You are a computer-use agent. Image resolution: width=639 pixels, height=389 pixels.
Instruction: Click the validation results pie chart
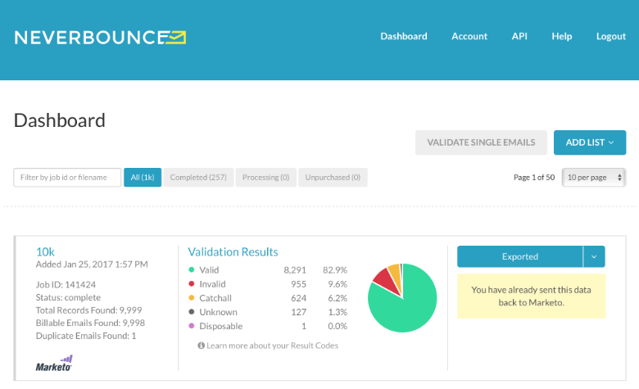click(x=402, y=298)
